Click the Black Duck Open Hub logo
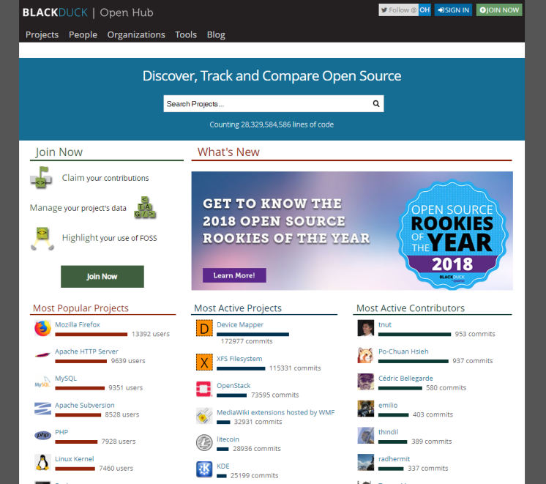Screen dimensions: 546x484 88,12
